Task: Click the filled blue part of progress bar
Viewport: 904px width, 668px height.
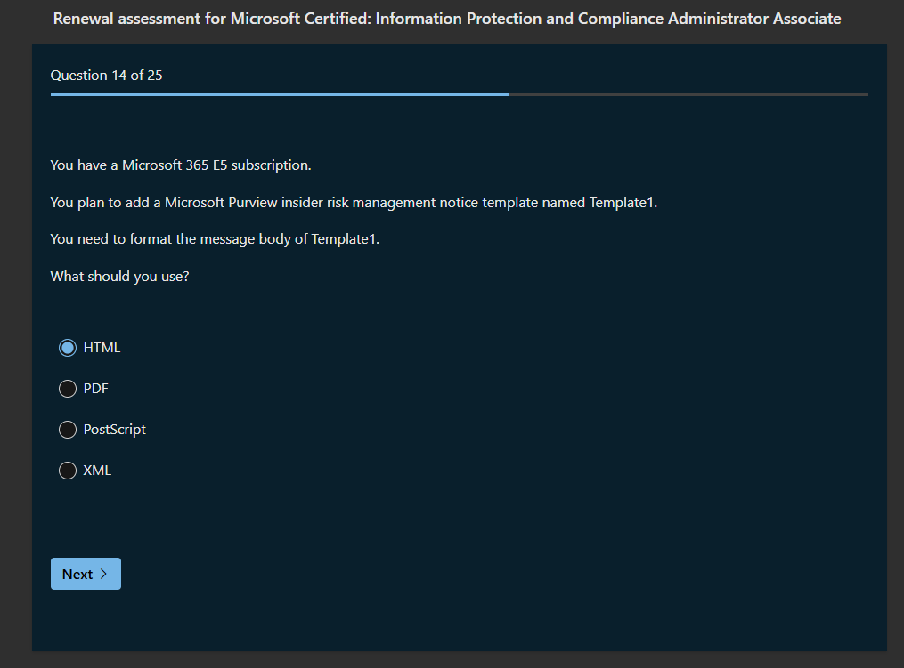Action: click(279, 93)
